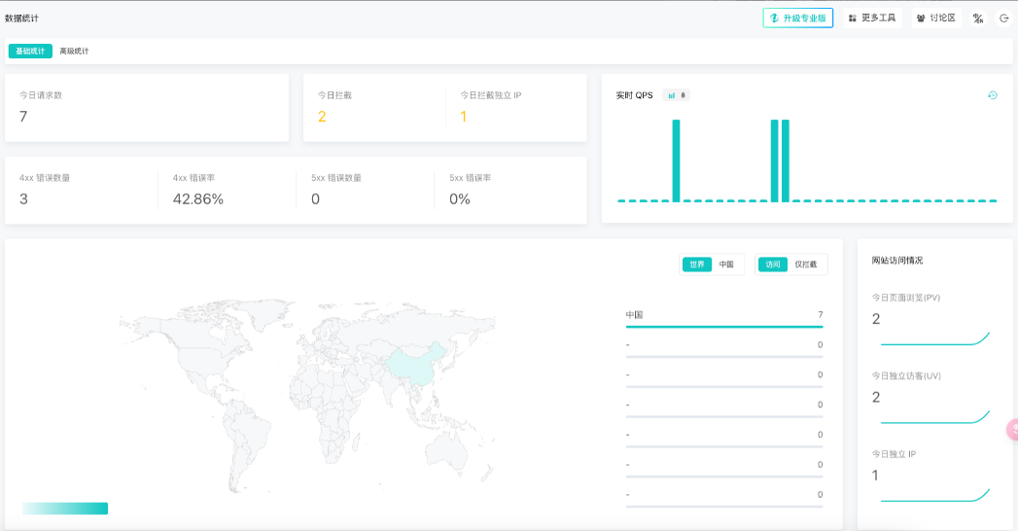Click the map color gradient legend bar
Viewport: 1018px width, 531px height.
point(65,509)
